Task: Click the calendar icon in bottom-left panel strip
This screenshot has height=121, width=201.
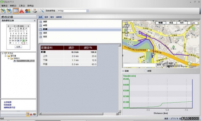Action: click(28, 114)
